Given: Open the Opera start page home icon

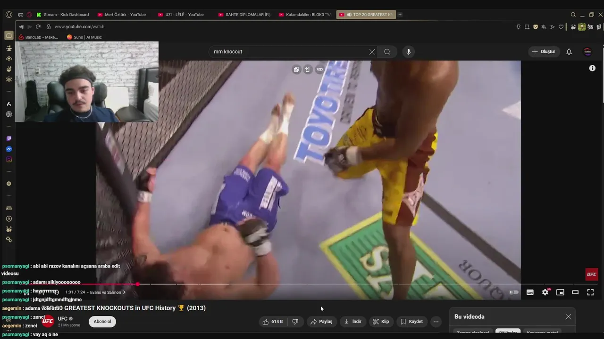Looking at the screenshot, I should pyautogui.click(x=8, y=35).
